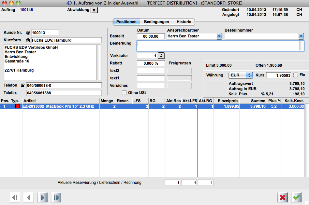Toggle the Ohne USt checkbox

point(124,93)
